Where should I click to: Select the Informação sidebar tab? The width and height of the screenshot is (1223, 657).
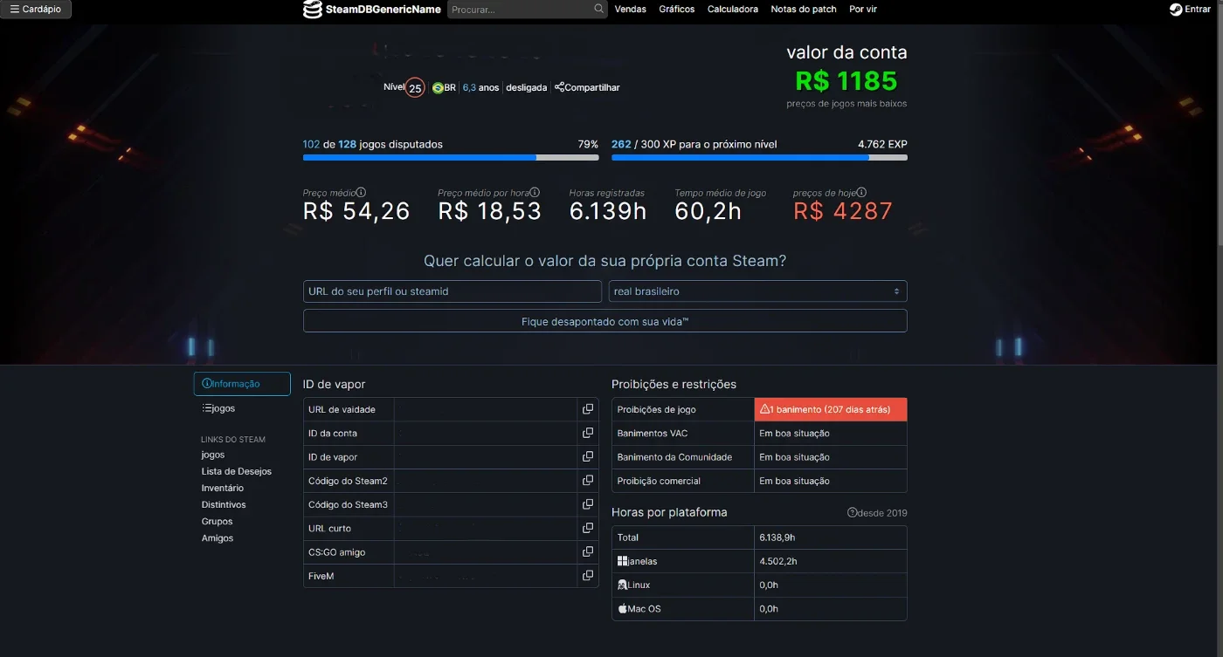[x=242, y=384]
